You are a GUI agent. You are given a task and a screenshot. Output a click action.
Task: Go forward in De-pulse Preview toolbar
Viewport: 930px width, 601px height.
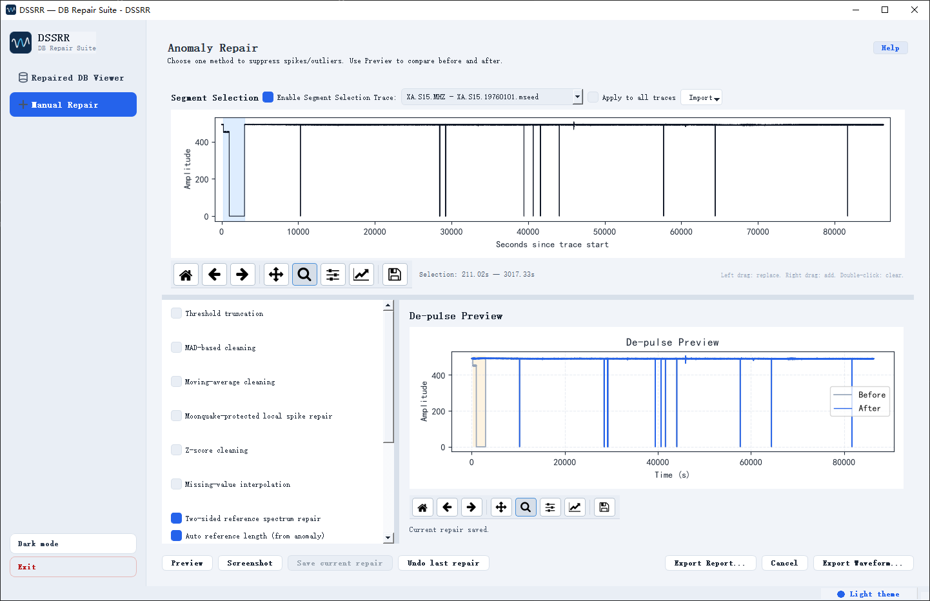click(x=471, y=507)
